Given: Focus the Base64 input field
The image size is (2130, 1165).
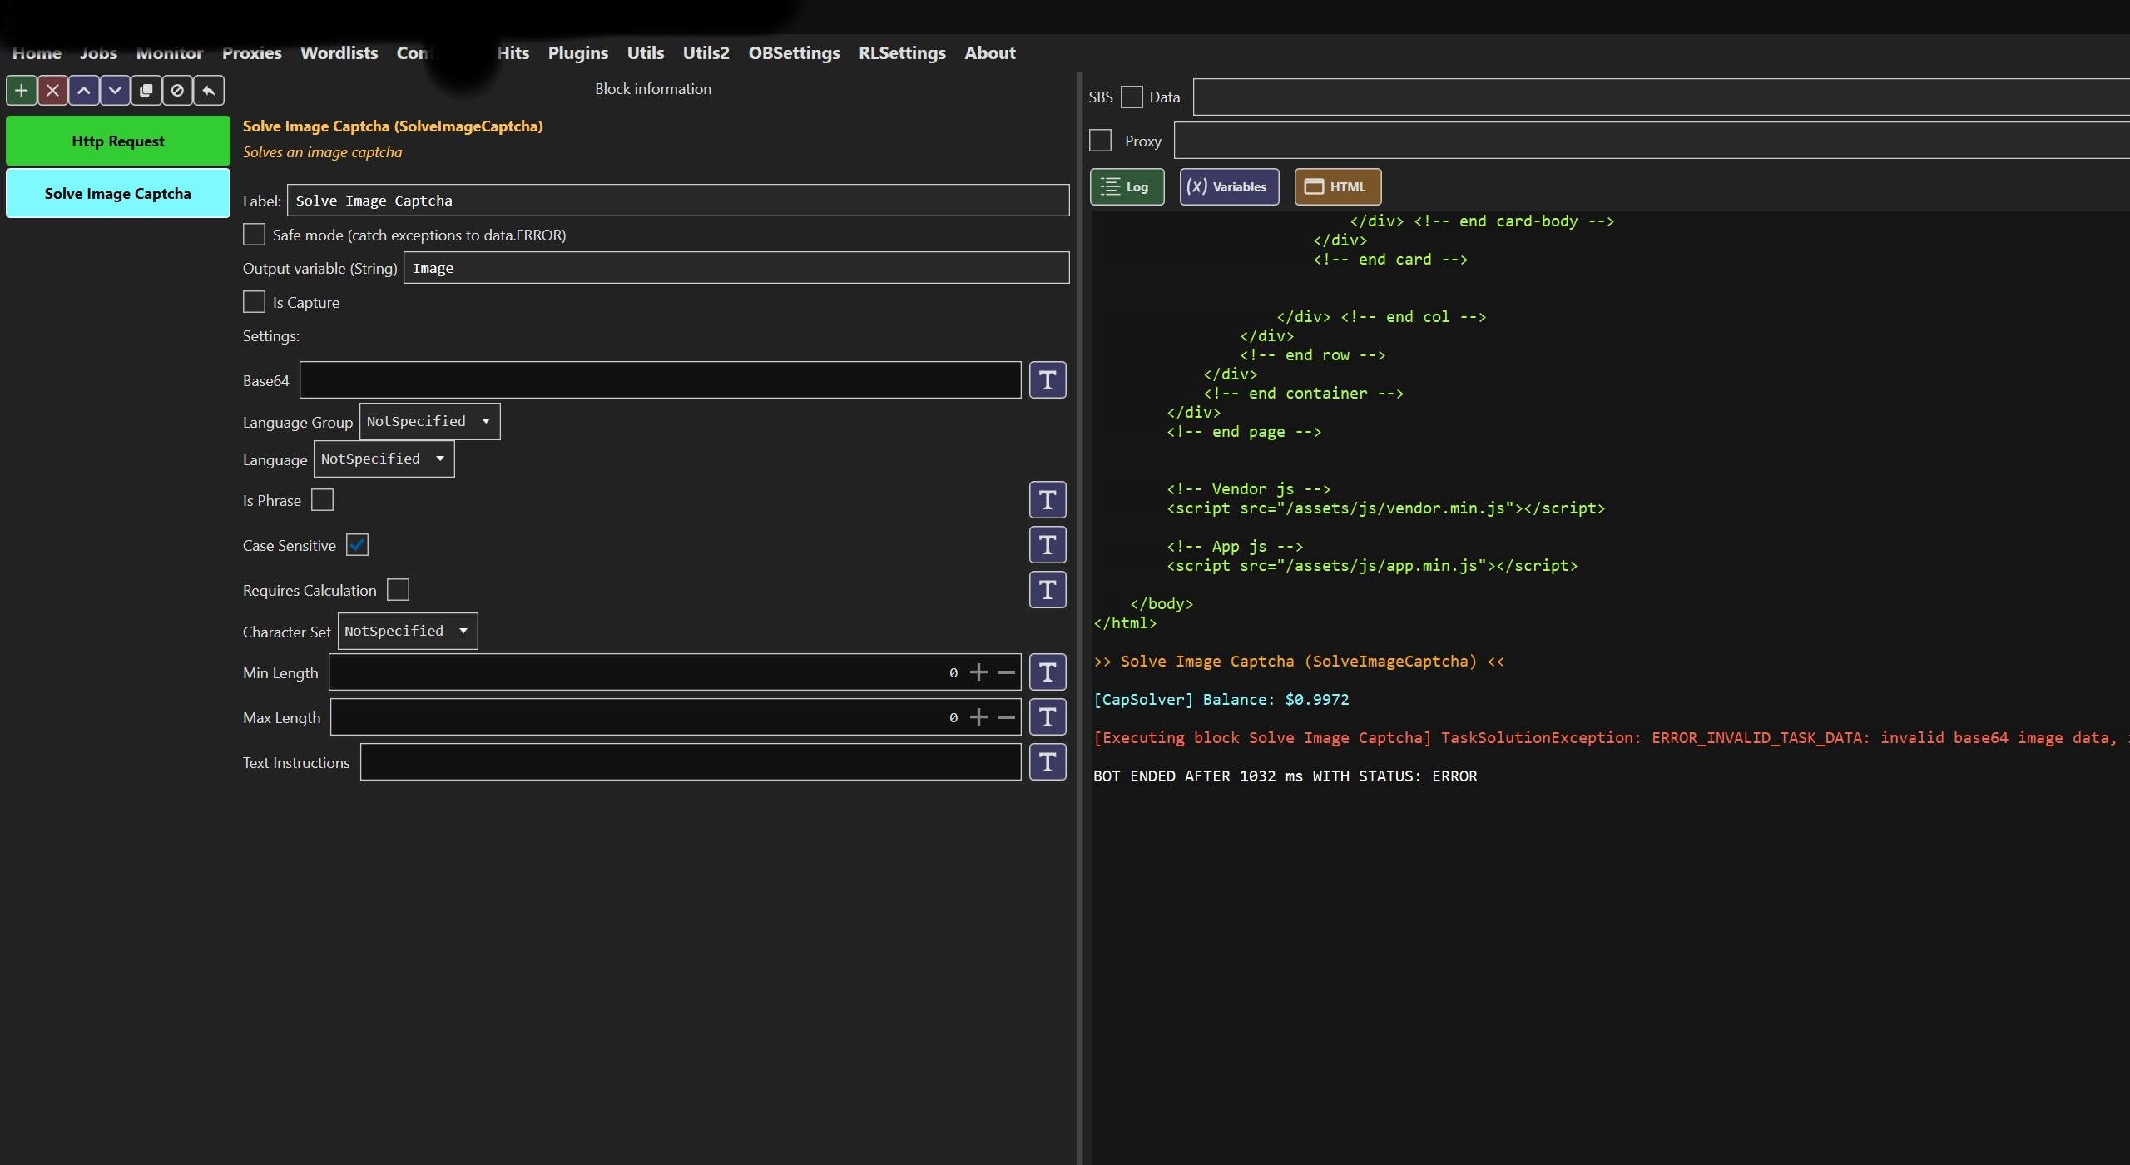Looking at the screenshot, I should click(x=661, y=380).
